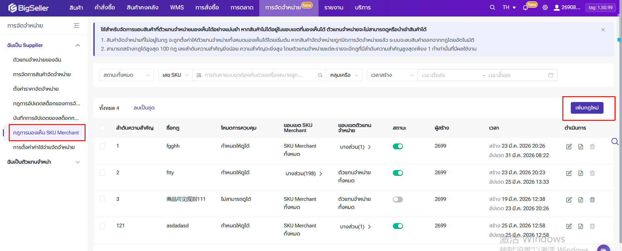Image resolution: width=622 pixels, height=251 pixels.
Task: Open the notifications bell icon
Action: tap(525, 8)
